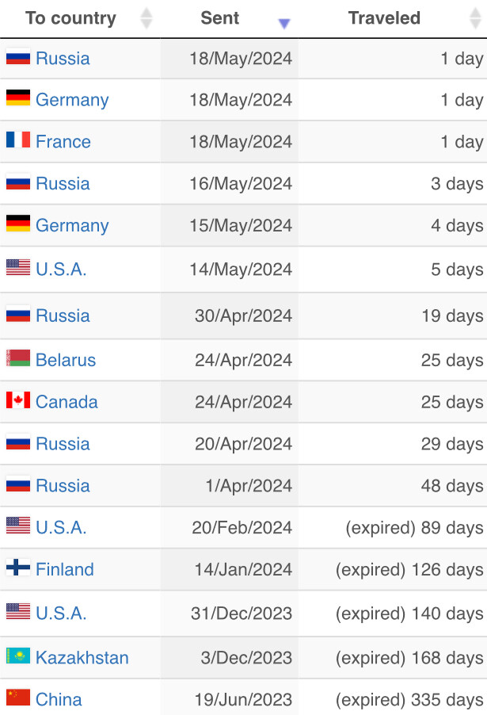This screenshot has height=715, width=487.
Task: Open the Russia link sent 30/Apr/2024
Action: pos(63,315)
